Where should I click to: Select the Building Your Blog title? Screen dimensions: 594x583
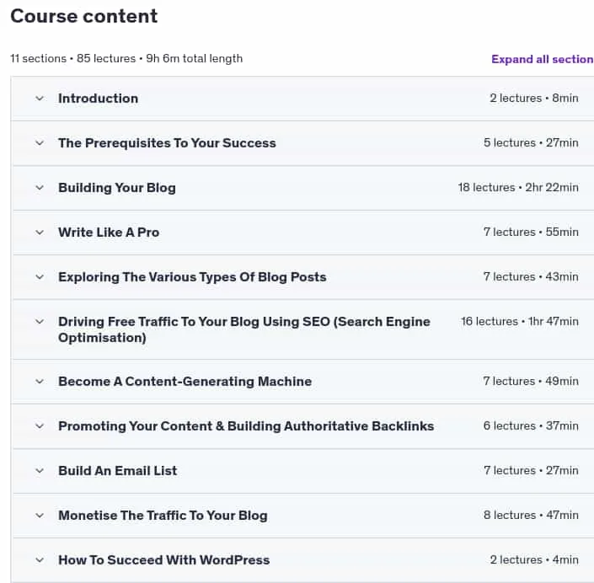point(117,188)
